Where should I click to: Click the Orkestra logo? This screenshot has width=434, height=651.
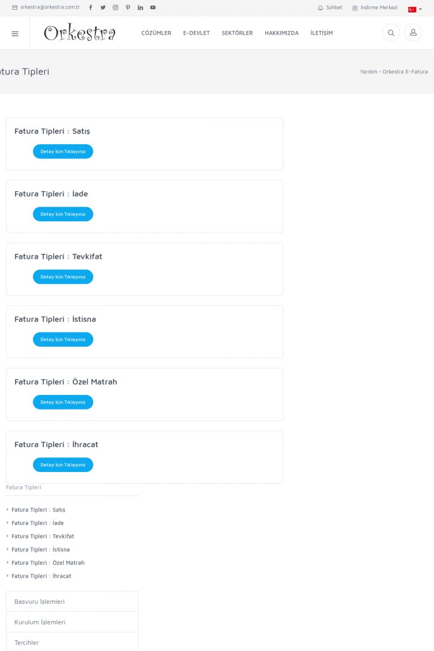80,33
